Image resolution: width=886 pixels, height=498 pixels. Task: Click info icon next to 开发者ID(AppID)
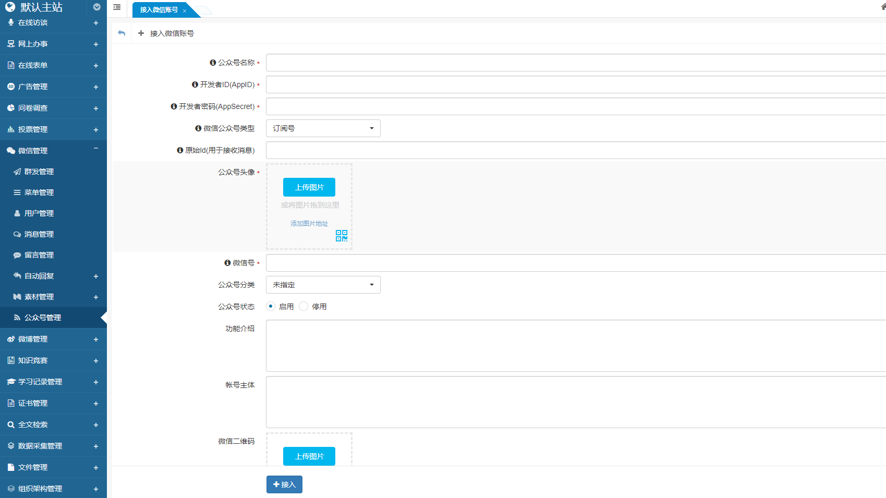(x=195, y=84)
